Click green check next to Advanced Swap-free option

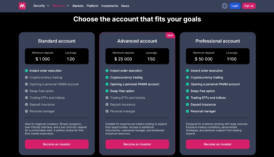(107, 91)
